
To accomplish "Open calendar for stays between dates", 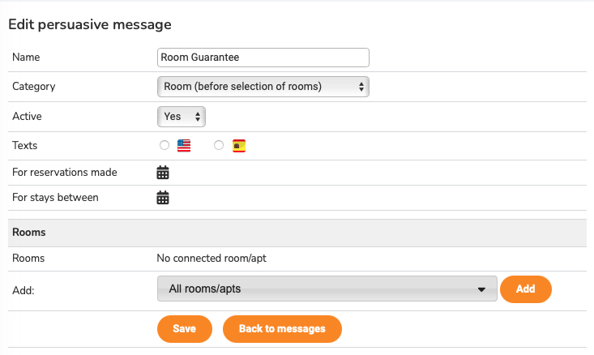I will (163, 198).
